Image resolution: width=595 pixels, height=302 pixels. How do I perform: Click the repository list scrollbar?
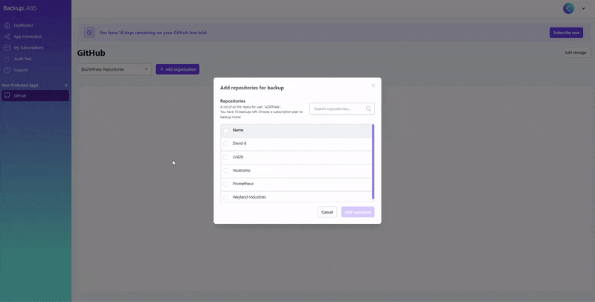pos(373,161)
